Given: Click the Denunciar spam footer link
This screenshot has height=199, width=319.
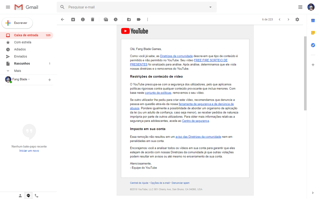Looking at the screenshot, I should tap(181, 183).
